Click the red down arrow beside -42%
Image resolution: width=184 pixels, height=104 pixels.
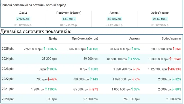pyautogui.click(x=48, y=79)
